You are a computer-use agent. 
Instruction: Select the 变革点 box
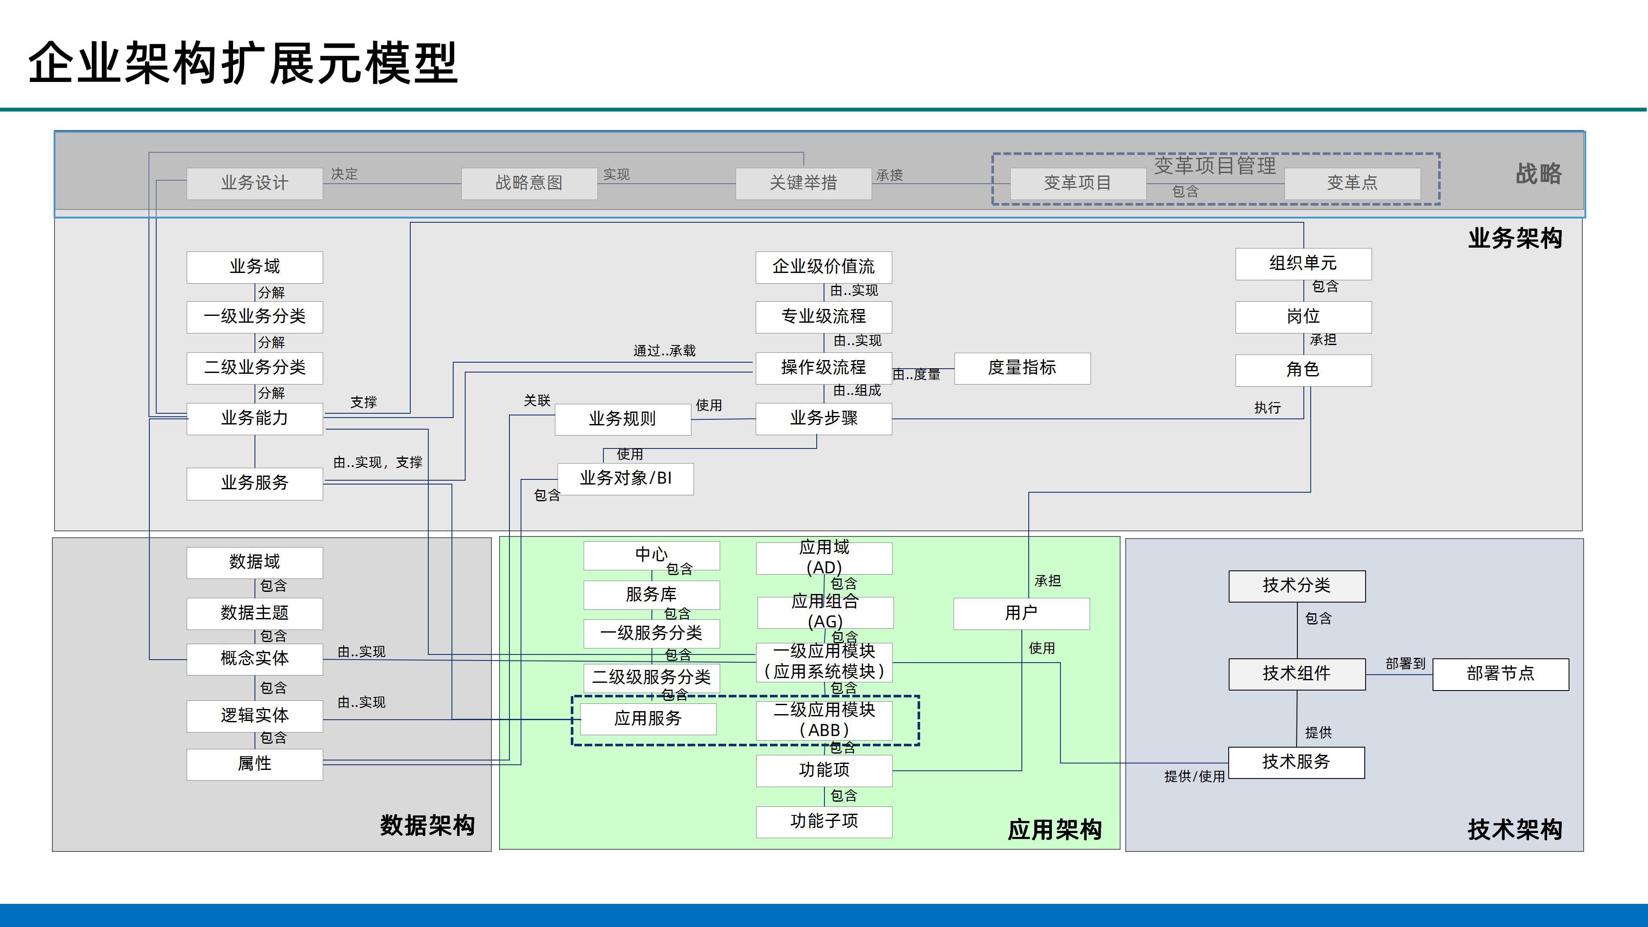pos(1352,184)
